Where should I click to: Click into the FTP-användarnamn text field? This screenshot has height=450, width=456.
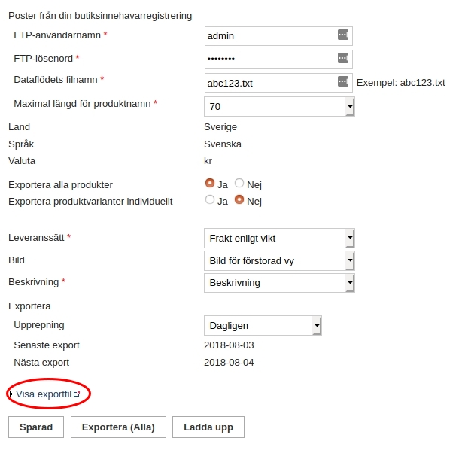(278, 36)
